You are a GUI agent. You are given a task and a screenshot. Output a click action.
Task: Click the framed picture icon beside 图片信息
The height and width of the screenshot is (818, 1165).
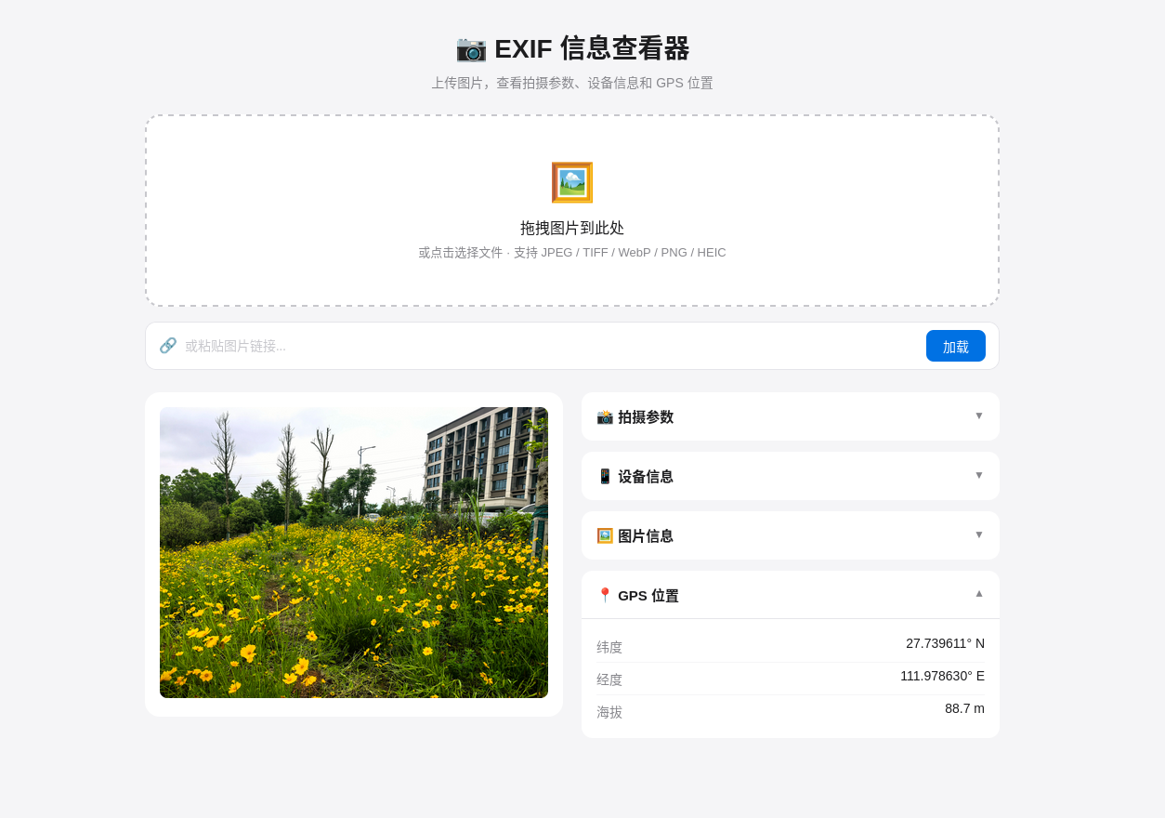coord(605,536)
